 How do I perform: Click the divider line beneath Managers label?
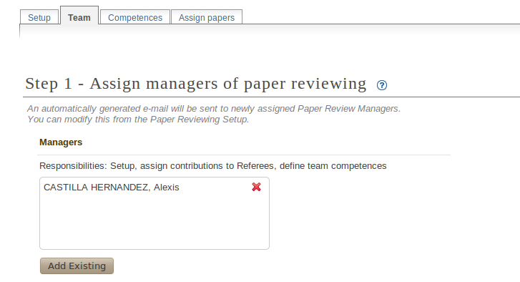pos(244,155)
